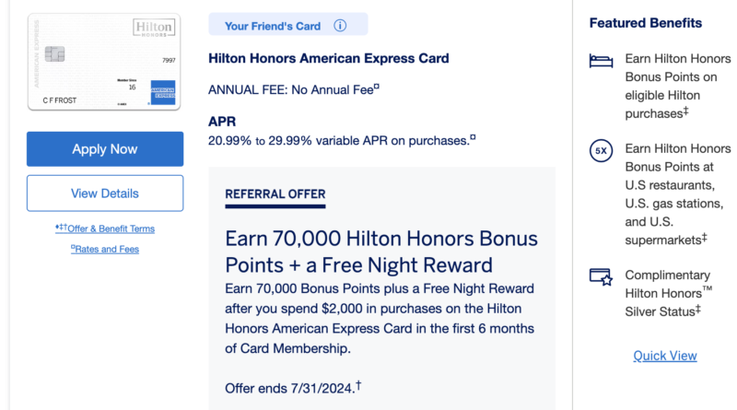
Task: Click the Hilton Honors logo on card image
Action: pos(153,29)
